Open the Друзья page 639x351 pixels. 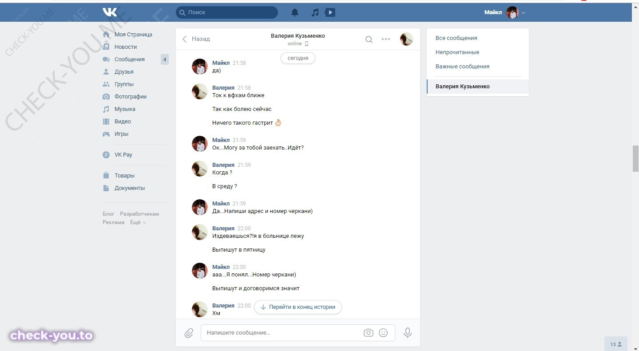pos(124,72)
